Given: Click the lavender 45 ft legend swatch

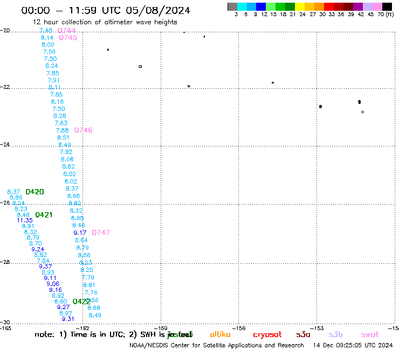Looking at the screenshot, I should point(367,6).
